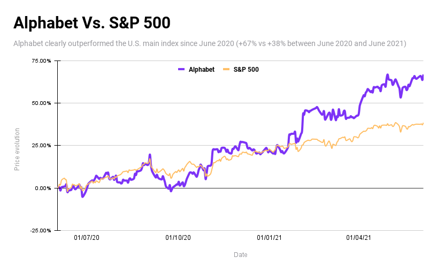Select the 01/07/20 date label

[x=87, y=237]
